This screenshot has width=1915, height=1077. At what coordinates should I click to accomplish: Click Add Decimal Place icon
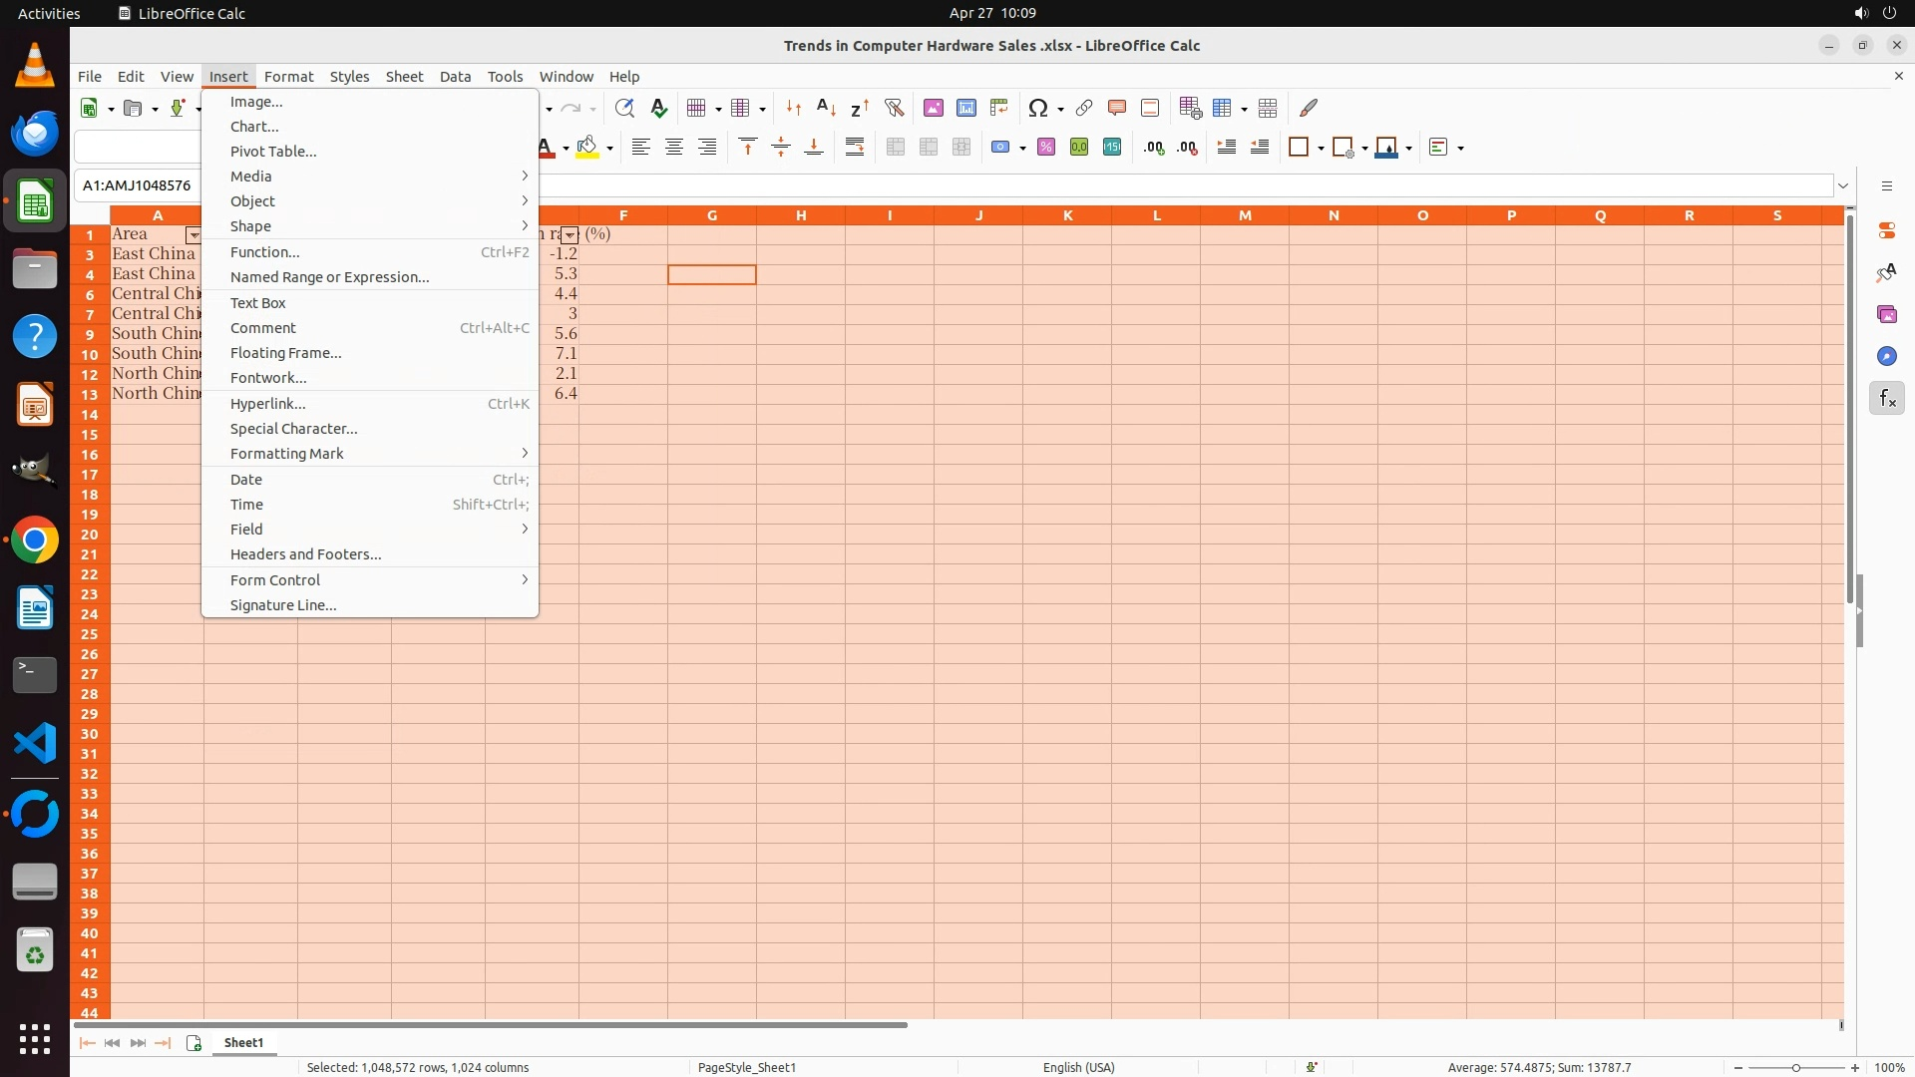(1154, 148)
